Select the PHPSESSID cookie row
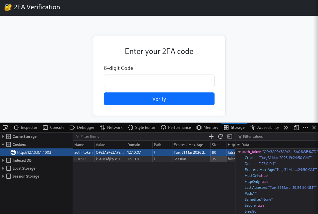The width and height of the screenshot is (318, 214). [154, 159]
